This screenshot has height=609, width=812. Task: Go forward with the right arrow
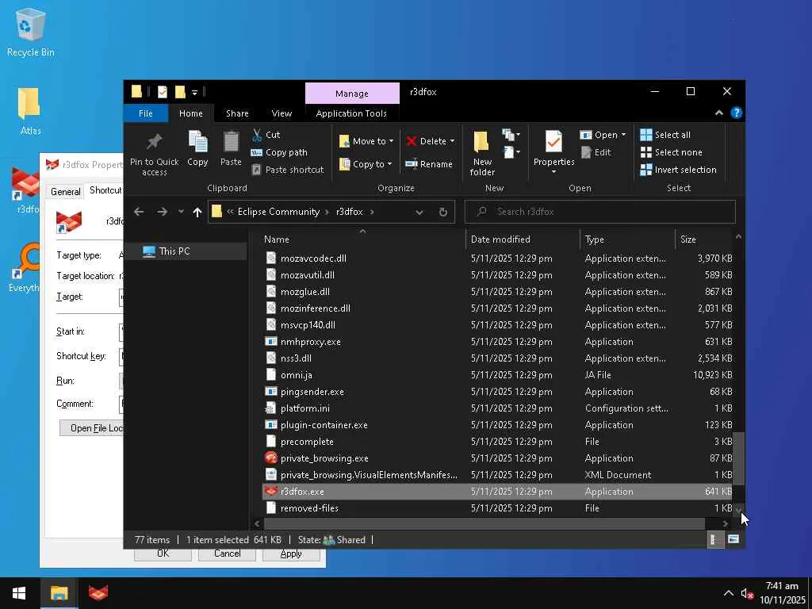point(162,212)
